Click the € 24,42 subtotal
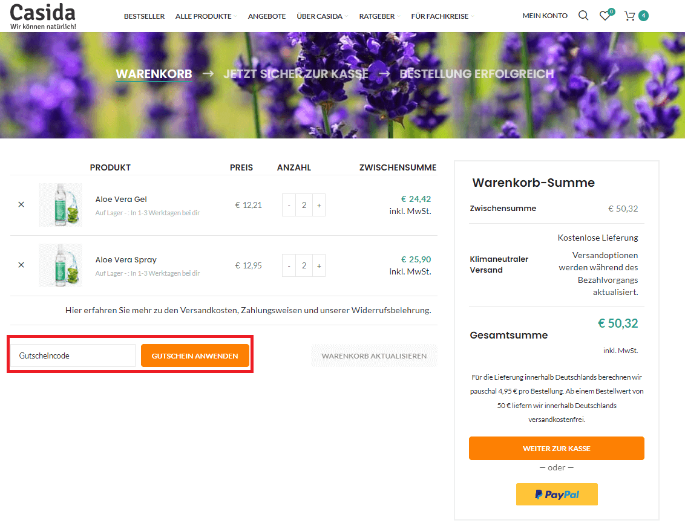685x529 pixels. pyautogui.click(x=416, y=199)
